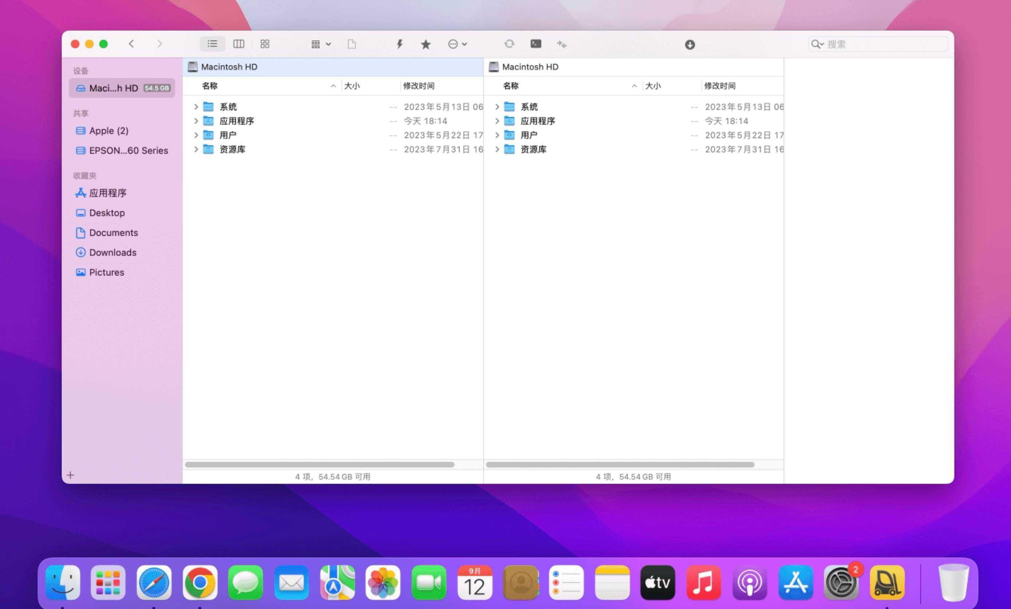Open Downloads from the sidebar

point(113,252)
